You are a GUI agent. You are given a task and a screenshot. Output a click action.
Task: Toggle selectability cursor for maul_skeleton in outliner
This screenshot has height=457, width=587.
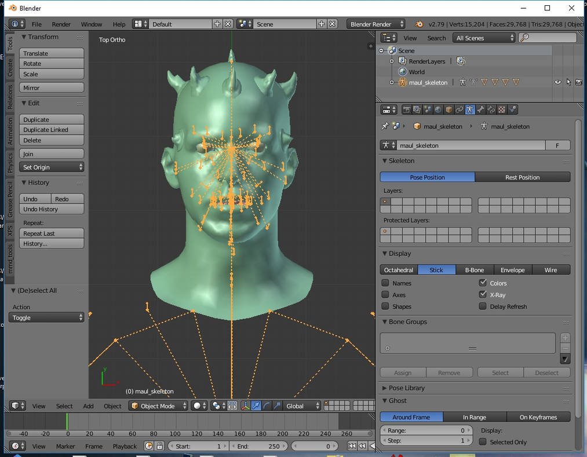click(568, 82)
